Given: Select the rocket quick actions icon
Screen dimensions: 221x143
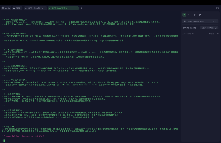Looking at the screenshot, I should point(184,15).
